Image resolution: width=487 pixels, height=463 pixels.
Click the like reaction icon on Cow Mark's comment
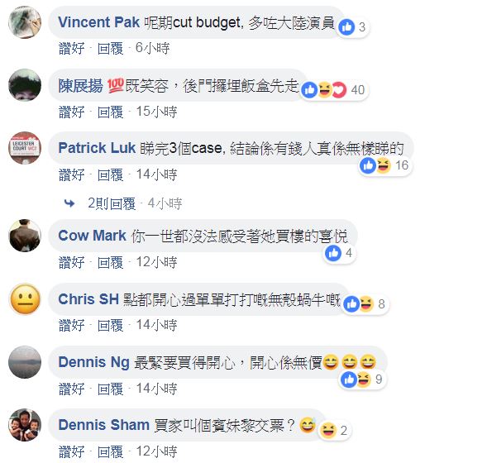pyautogui.click(x=333, y=253)
